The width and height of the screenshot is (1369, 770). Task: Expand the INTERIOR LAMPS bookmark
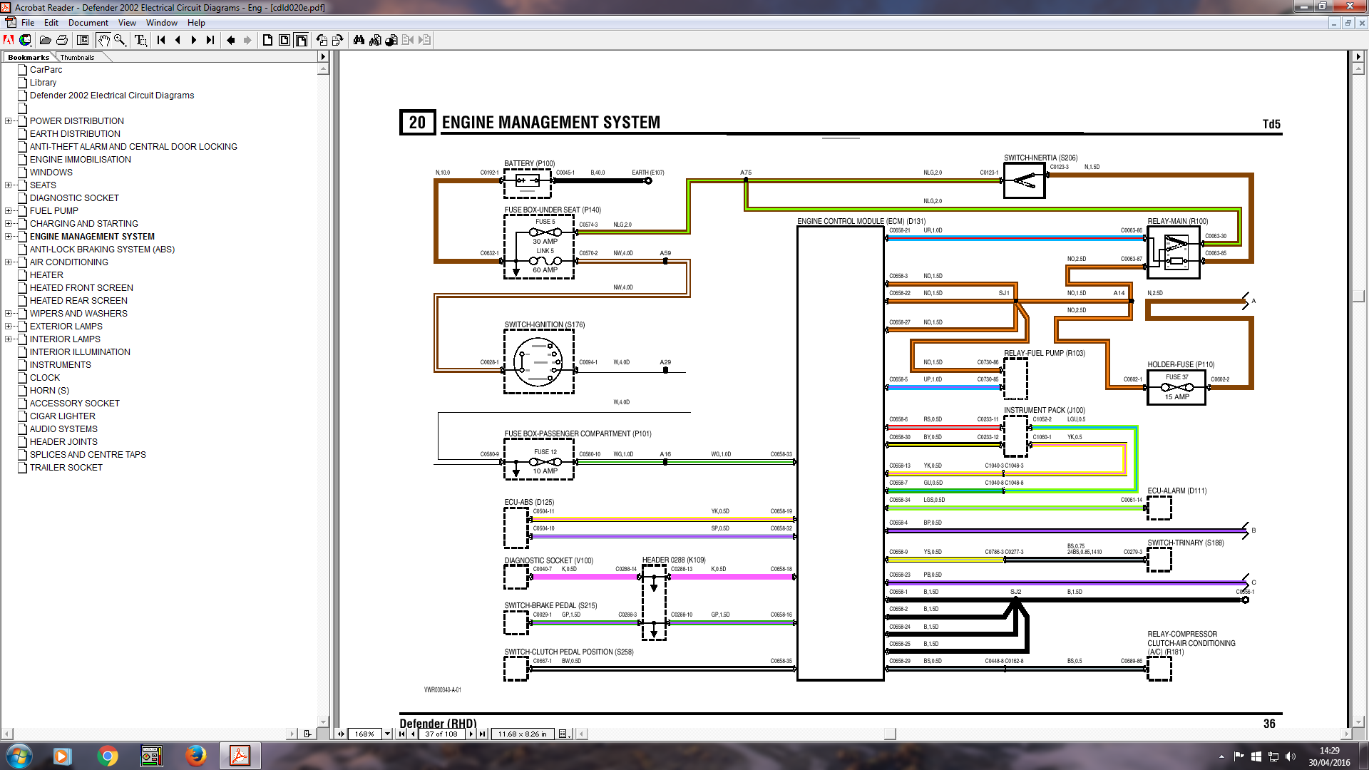pos(8,339)
